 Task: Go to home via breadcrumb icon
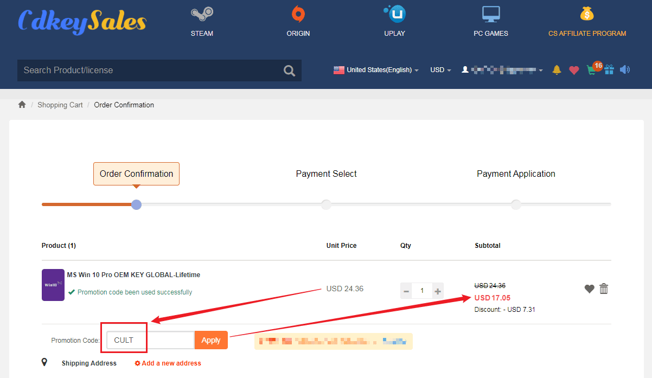pos(22,105)
